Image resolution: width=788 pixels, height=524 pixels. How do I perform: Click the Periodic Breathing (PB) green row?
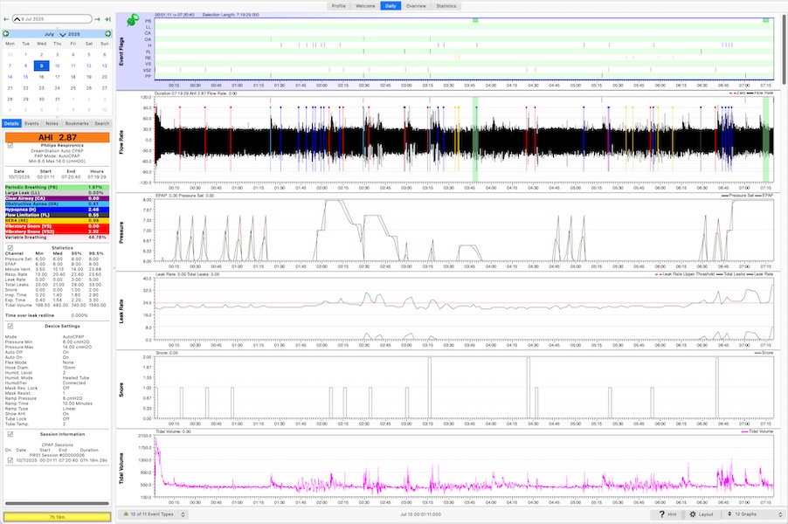click(x=58, y=187)
